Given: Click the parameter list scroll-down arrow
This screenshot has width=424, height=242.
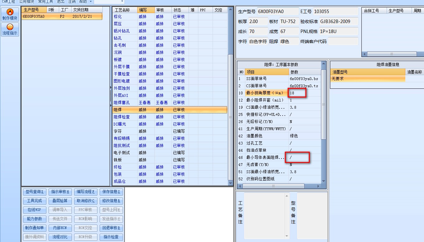Looking at the screenshot, I should pyautogui.click(x=323, y=181).
